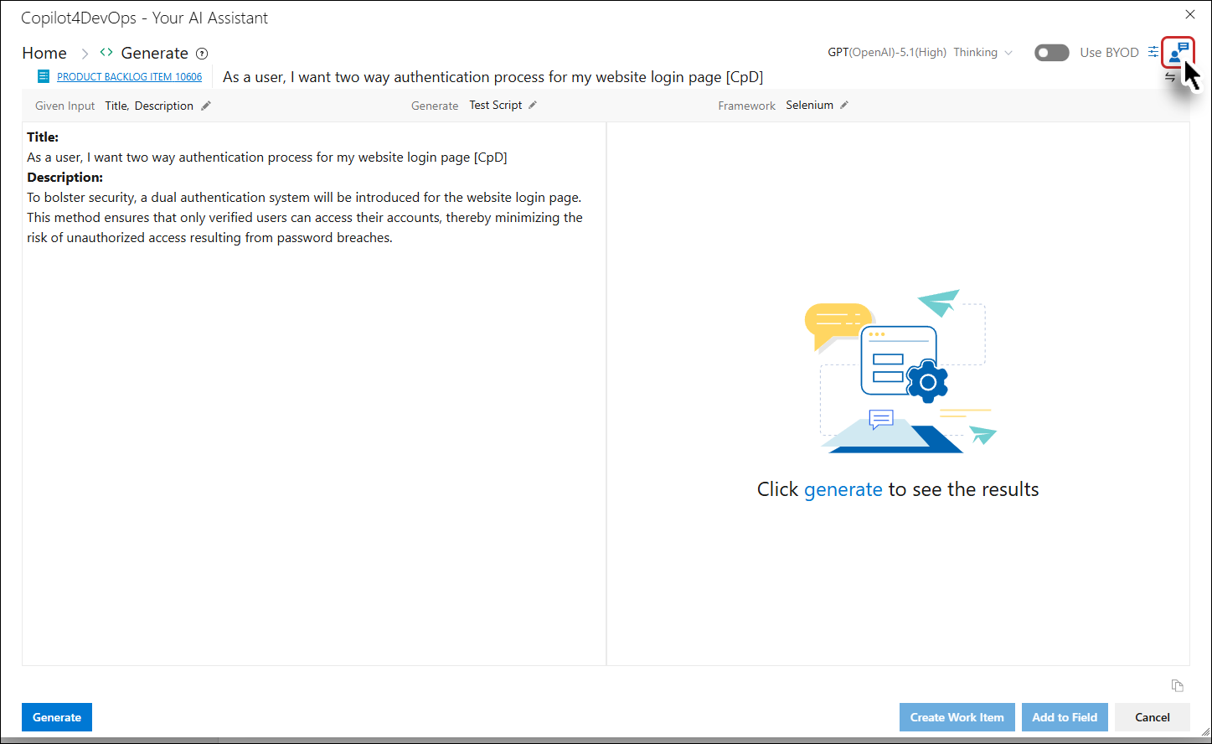The image size is (1212, 744).
Task: Open the chat assistant icon highlighted in red
Action: click(1178, 52)
